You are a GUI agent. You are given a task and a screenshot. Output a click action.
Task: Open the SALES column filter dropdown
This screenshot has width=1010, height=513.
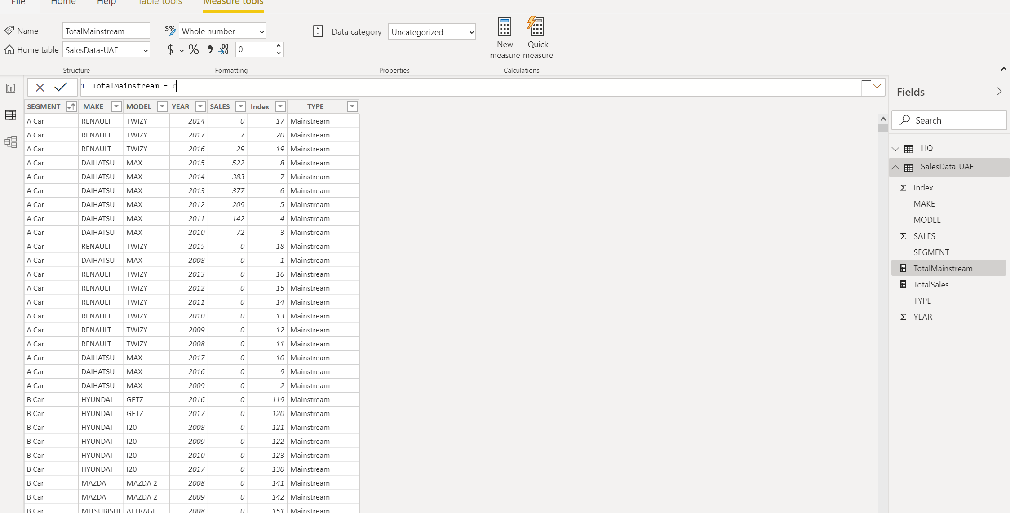(x=241, y=106)
